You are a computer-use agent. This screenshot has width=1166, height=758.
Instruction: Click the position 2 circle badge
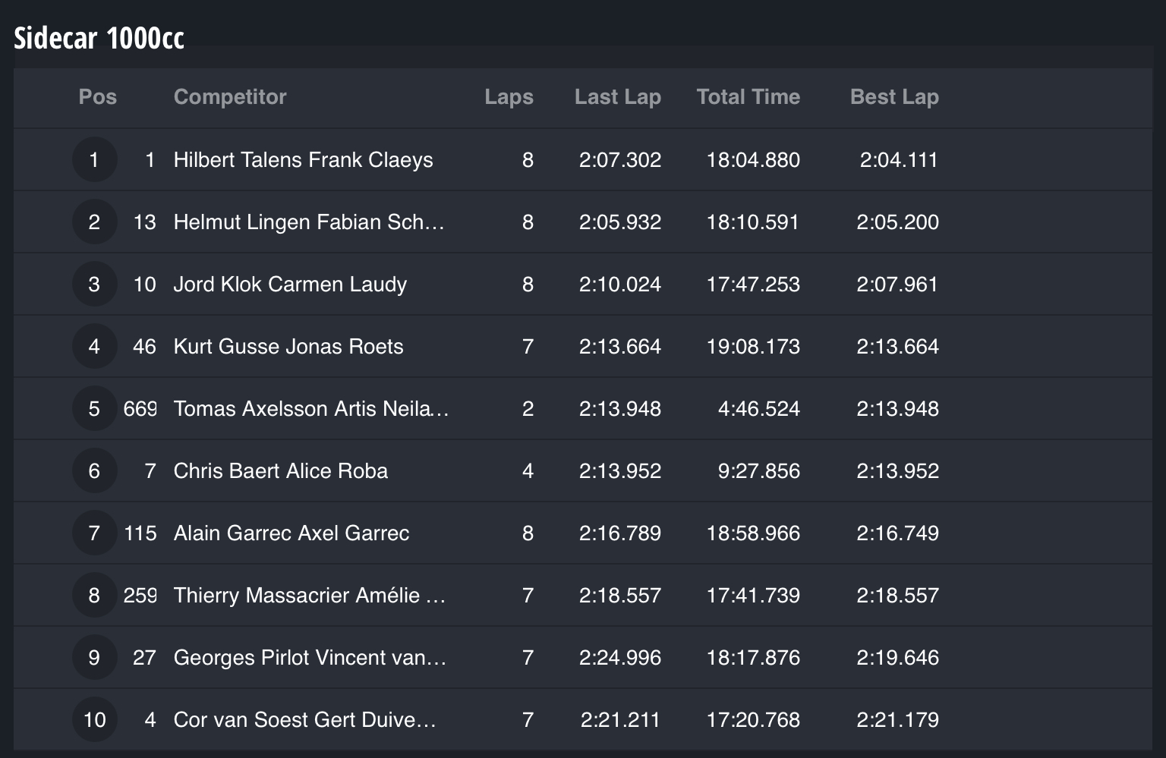pos(94,222)
